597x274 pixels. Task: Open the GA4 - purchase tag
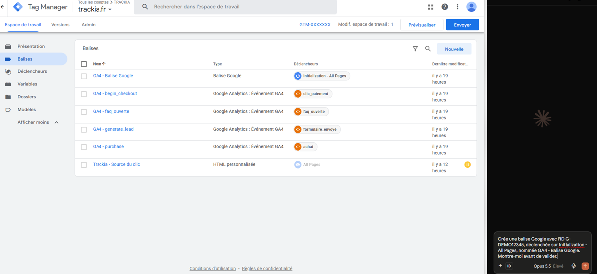click(x=108, y=147)
